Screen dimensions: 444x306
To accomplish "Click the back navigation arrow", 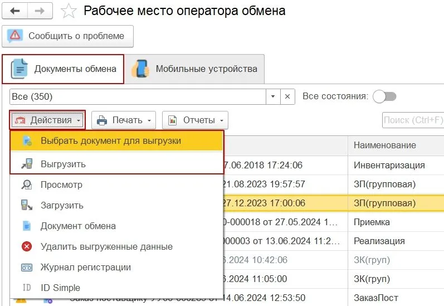I will click(14, 11).
